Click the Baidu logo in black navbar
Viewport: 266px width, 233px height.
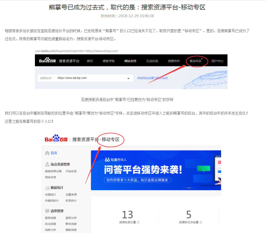pyautogui.click(x=47, y=60)
